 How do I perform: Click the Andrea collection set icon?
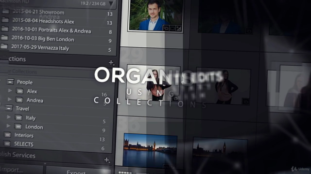coord(19,100)
